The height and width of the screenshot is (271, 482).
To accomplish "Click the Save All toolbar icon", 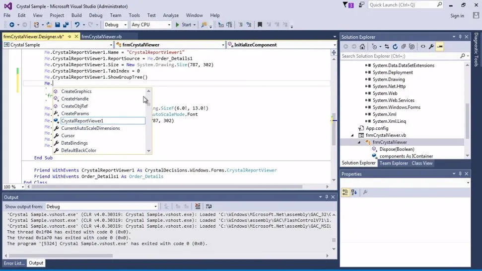I will point(66,25).
